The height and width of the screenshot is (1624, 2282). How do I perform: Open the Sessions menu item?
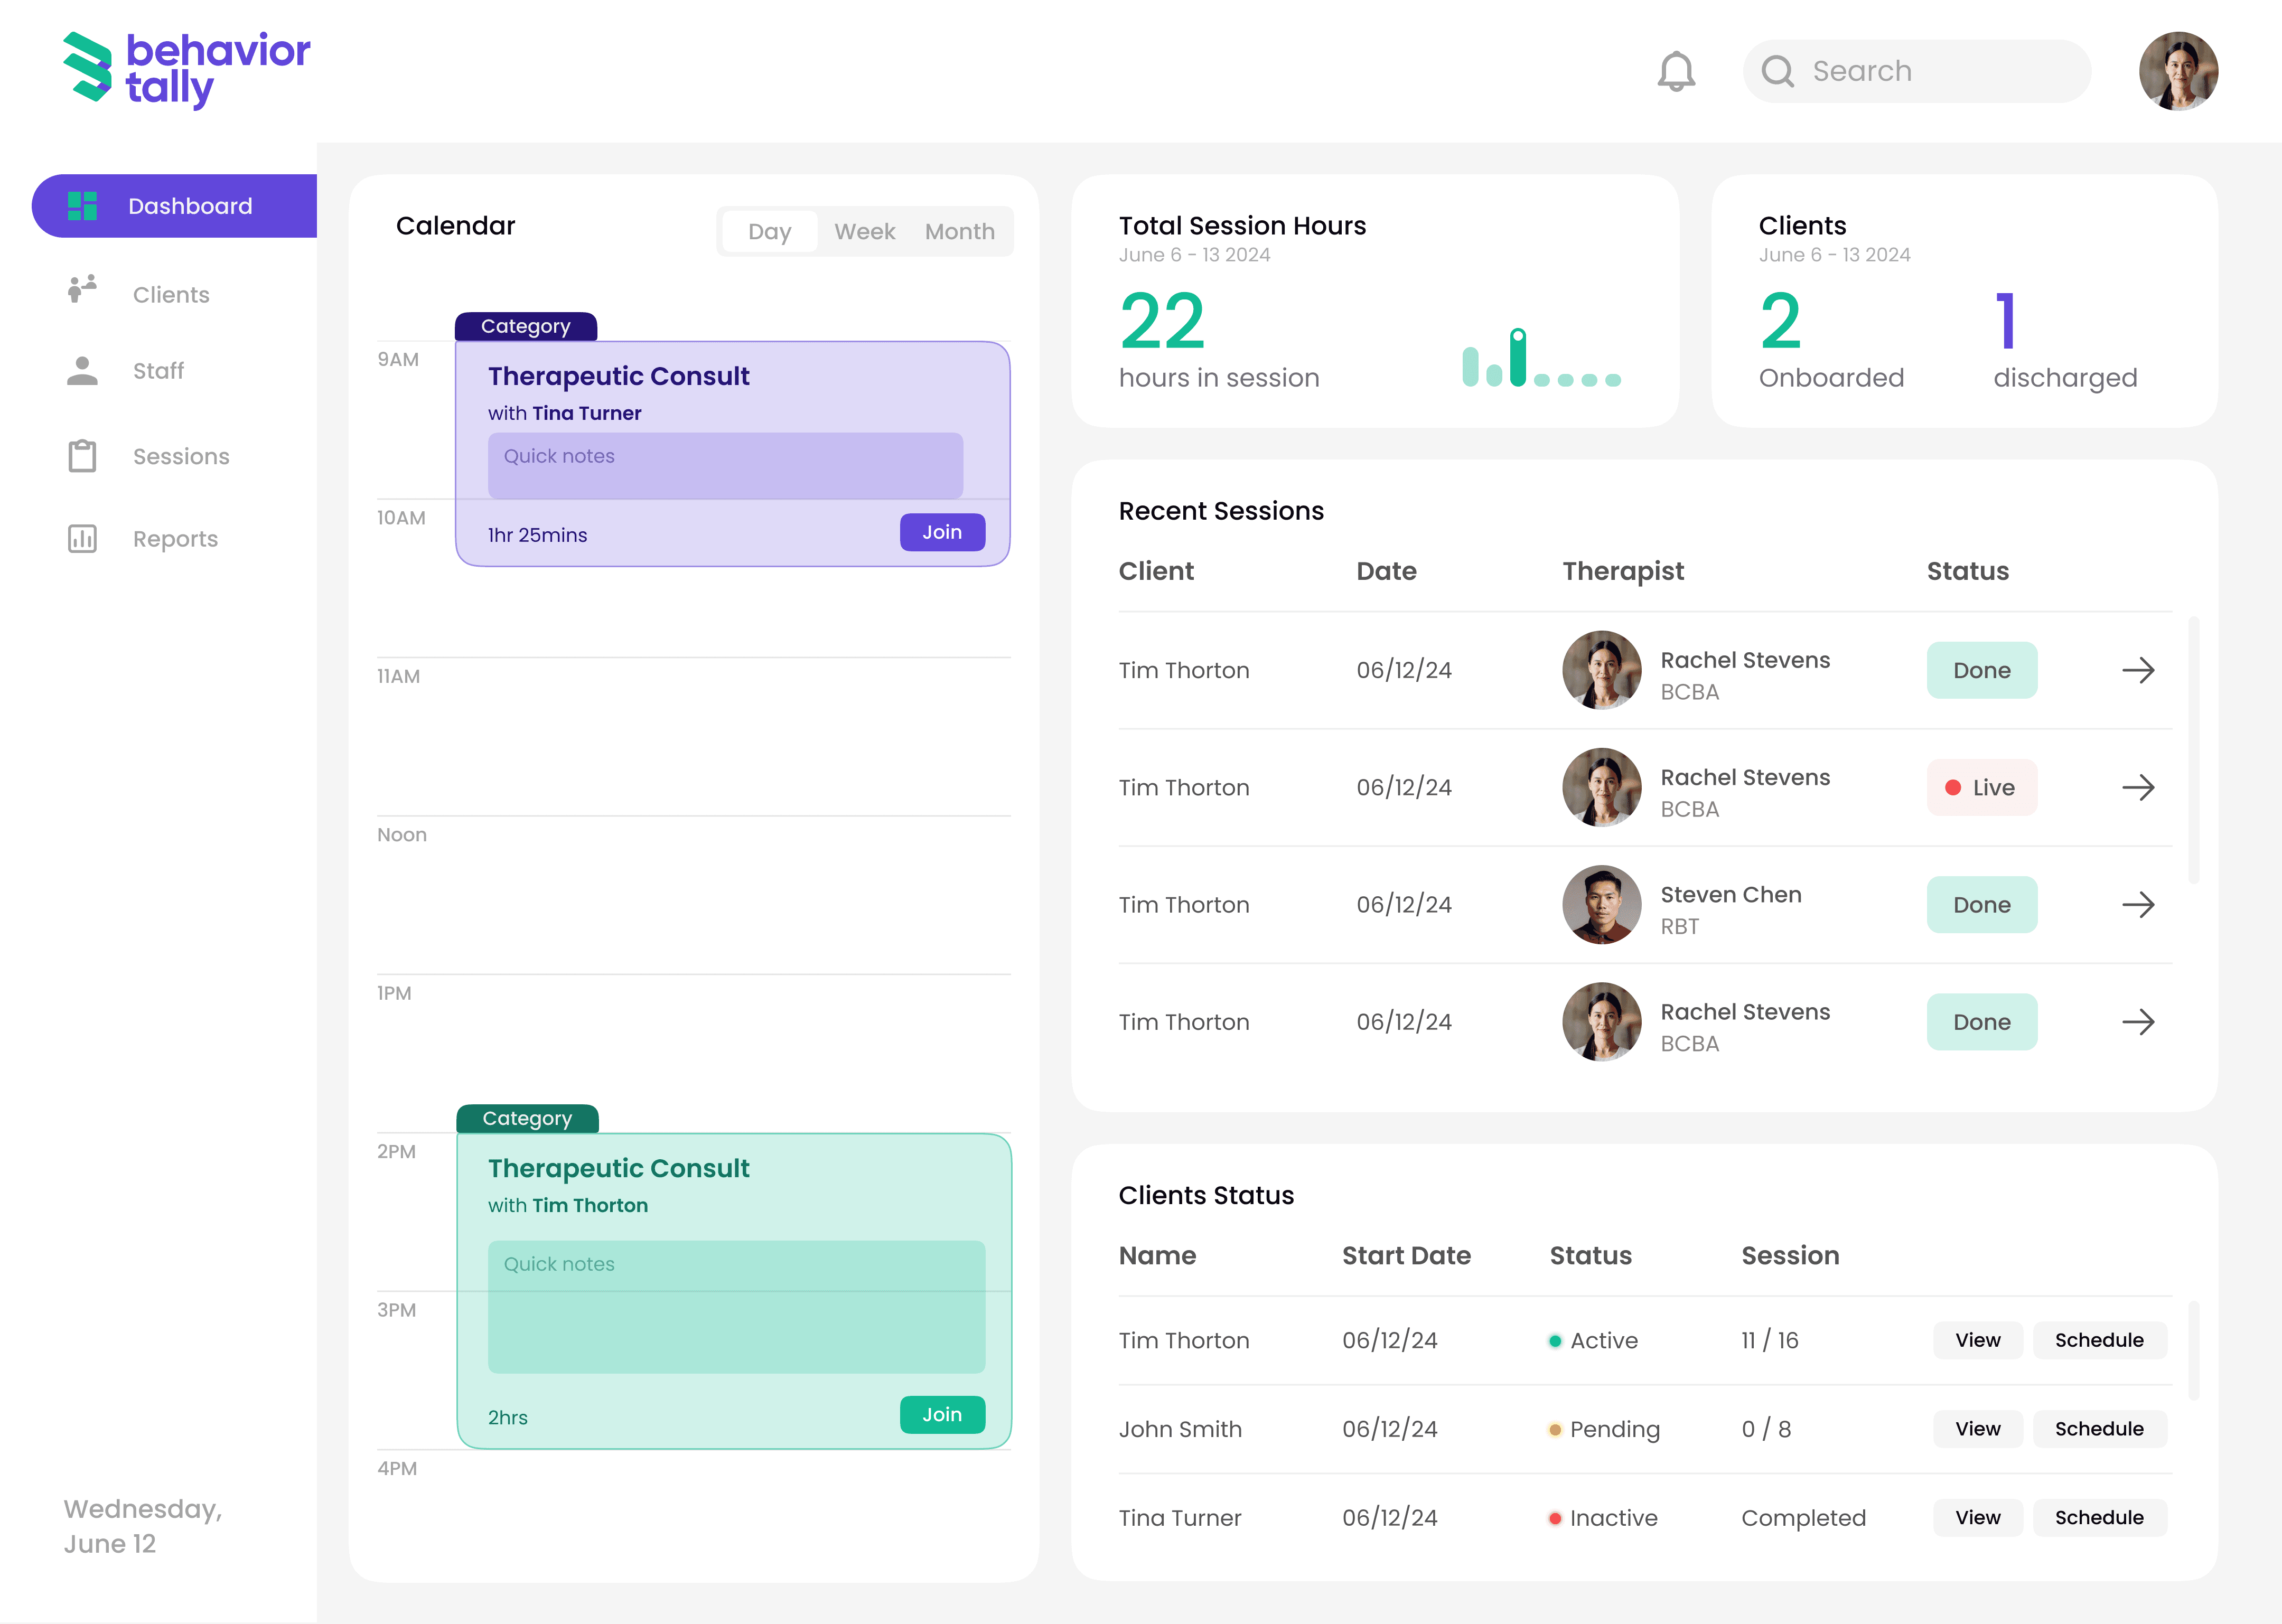point(181,456)
